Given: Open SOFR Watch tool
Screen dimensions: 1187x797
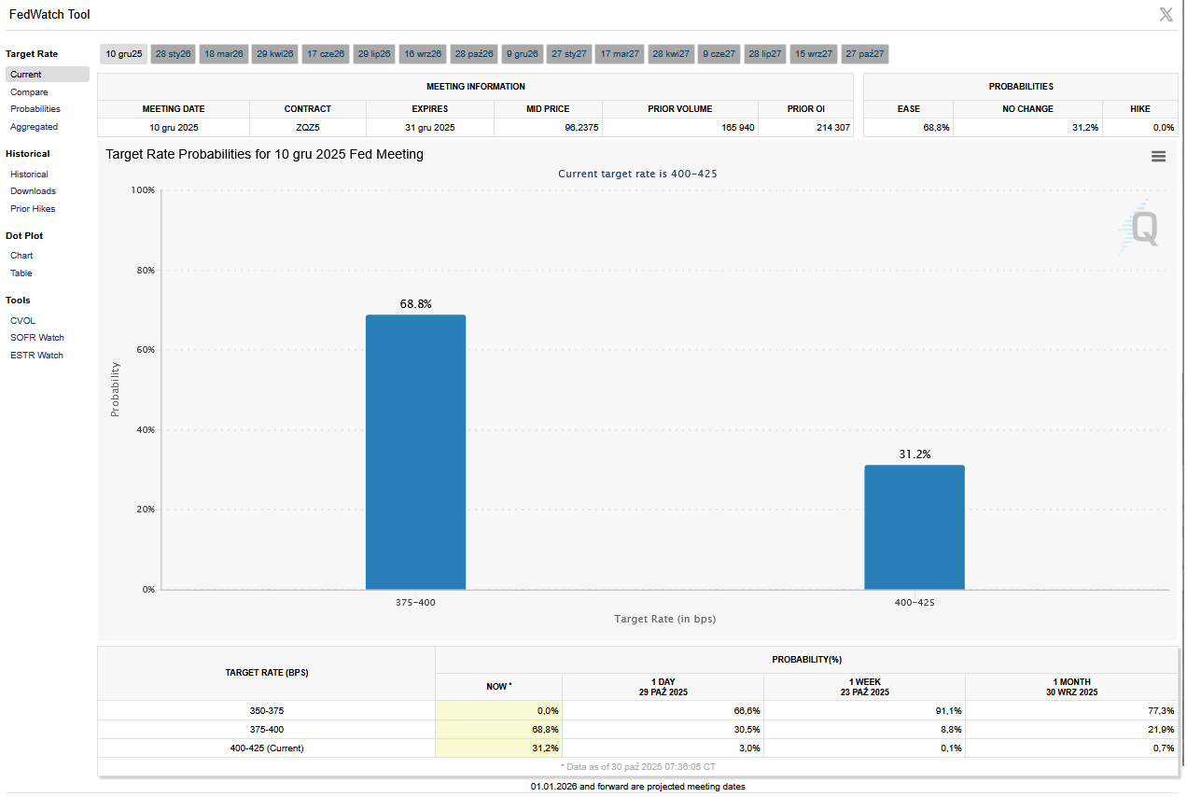Looking at the screenshot, I should click(x=37, y=338).
